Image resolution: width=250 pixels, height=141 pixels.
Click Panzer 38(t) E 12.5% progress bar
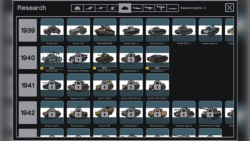[x=105, y=68]
